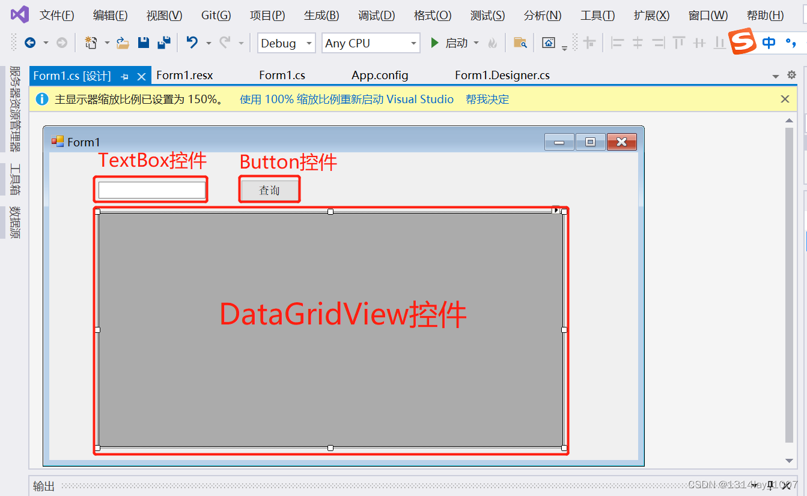Click the navigate forward arrow
This screenshot has height=496, width=807.
tap(61, 43)
